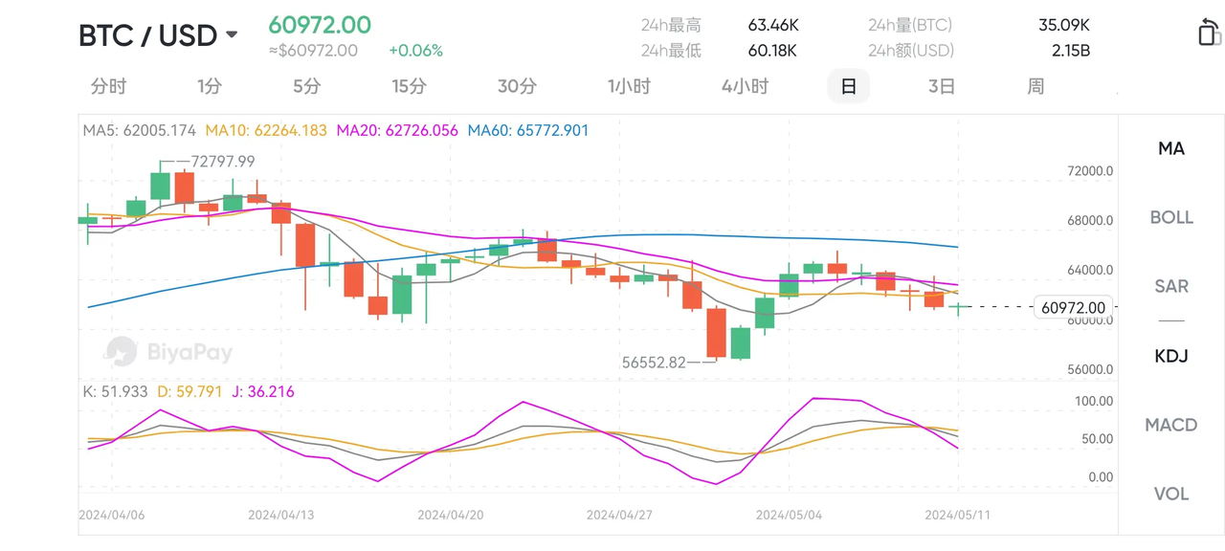Click the 24h最高 label

(x=671, y=25)
